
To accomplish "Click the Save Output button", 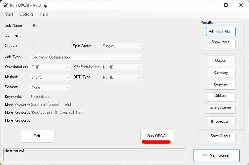I will click(221, 136).
